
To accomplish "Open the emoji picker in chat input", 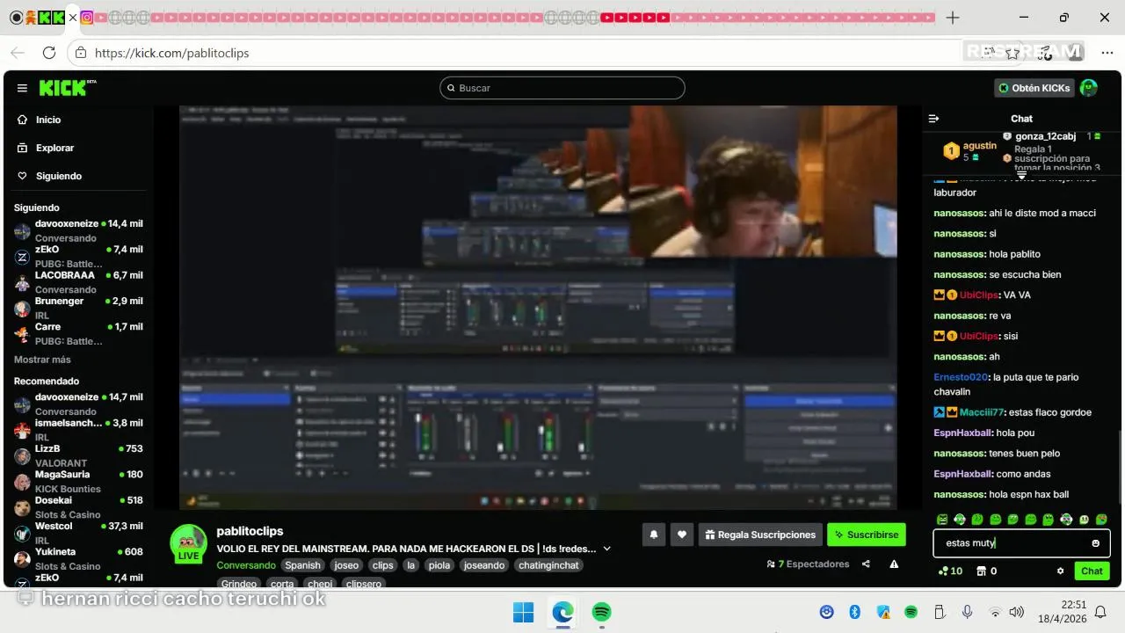I will tap(1095, 543).
